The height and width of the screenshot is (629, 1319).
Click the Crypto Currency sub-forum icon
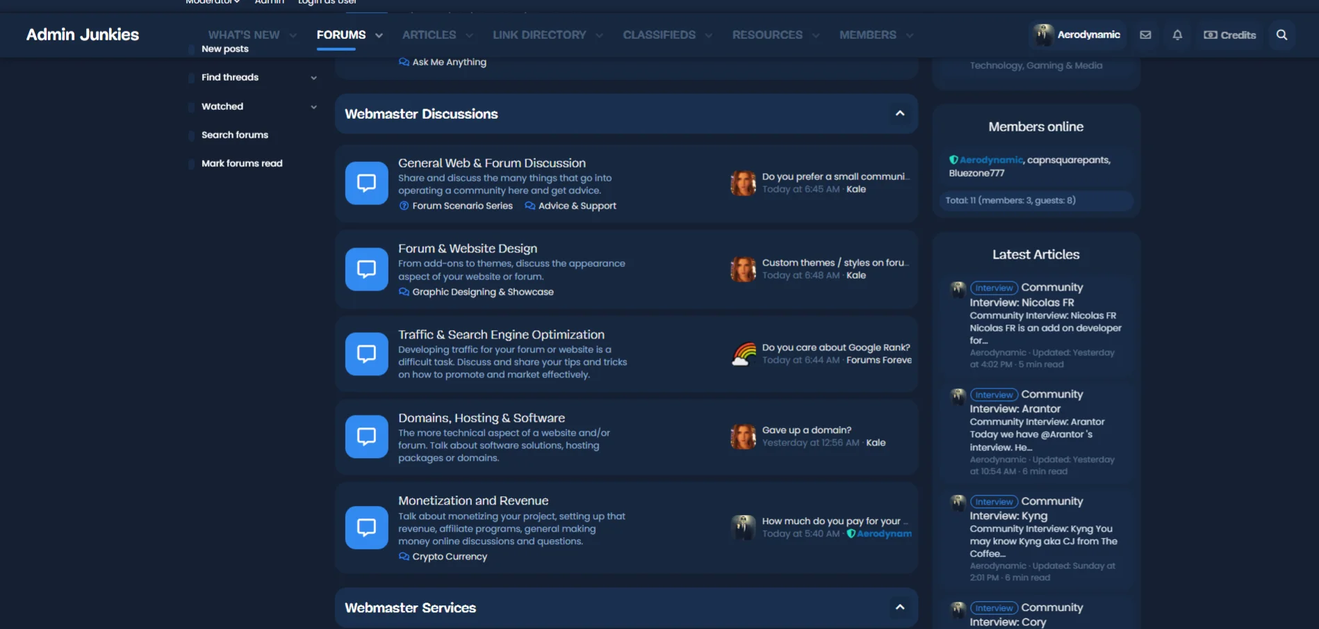click(x=404, y=557)
